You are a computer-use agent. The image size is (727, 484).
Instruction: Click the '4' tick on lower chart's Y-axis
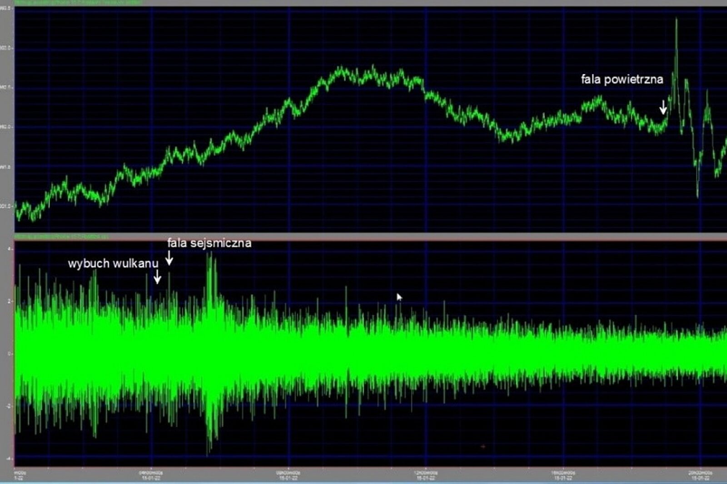pos(9,249)
